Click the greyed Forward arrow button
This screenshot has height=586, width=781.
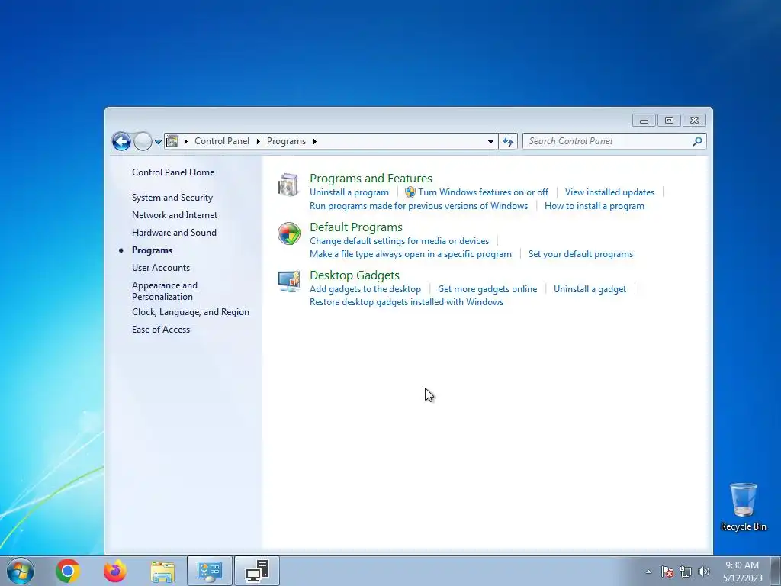tap(143, 141)
